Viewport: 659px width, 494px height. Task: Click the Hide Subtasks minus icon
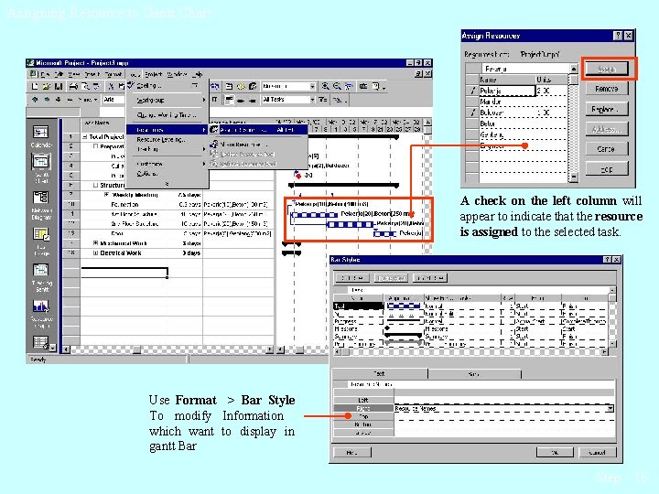[70, 100]
